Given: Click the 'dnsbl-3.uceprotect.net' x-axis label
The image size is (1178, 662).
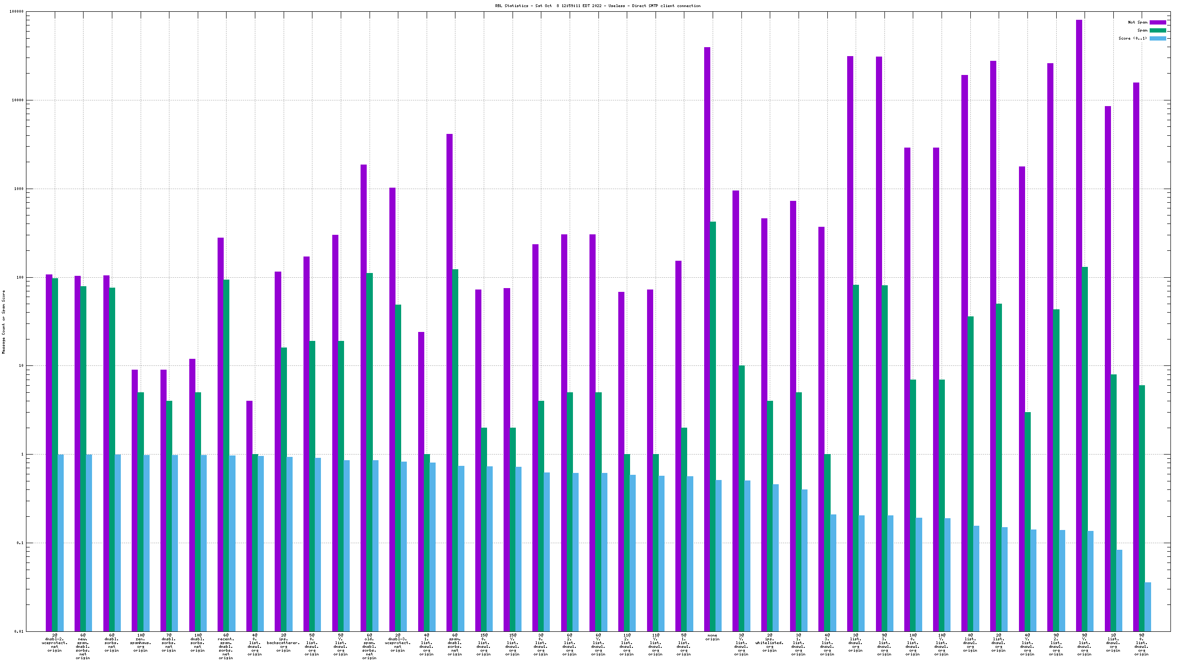Looking at the screenshot, I should (397, 643).
